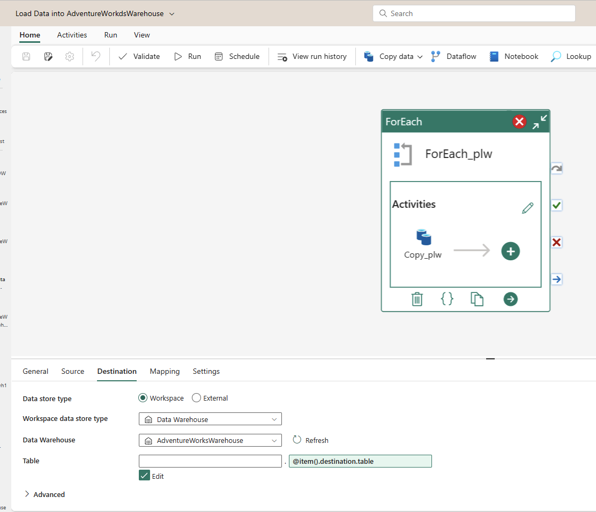Screen dimensions: 596x512
Task: Click the red error icon on ForEach
Action: (519, 122)
